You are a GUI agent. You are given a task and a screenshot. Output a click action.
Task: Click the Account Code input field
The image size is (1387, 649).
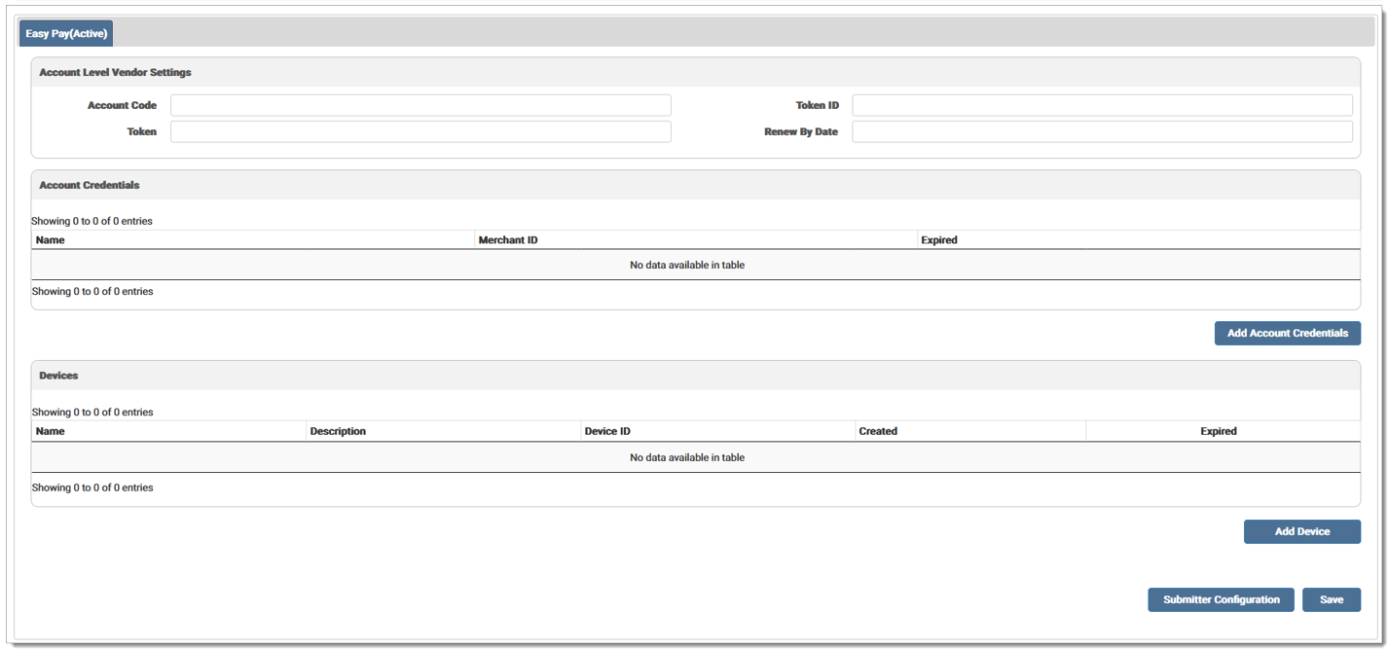click(x=420, y=105)
